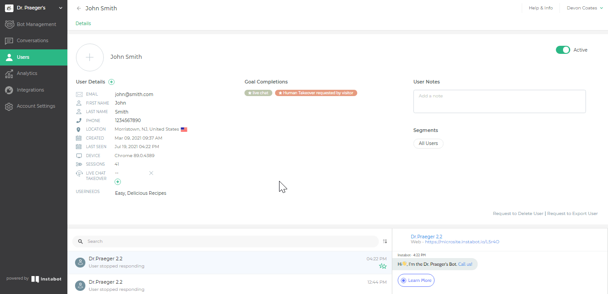The height and width of the screenshot is (294, 608).
Task: Click the back arrow next to John Smith
Action: pos(79,8)
